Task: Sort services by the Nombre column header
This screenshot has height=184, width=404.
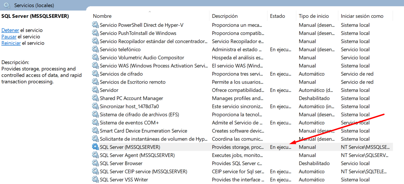Action: [102, 16]
